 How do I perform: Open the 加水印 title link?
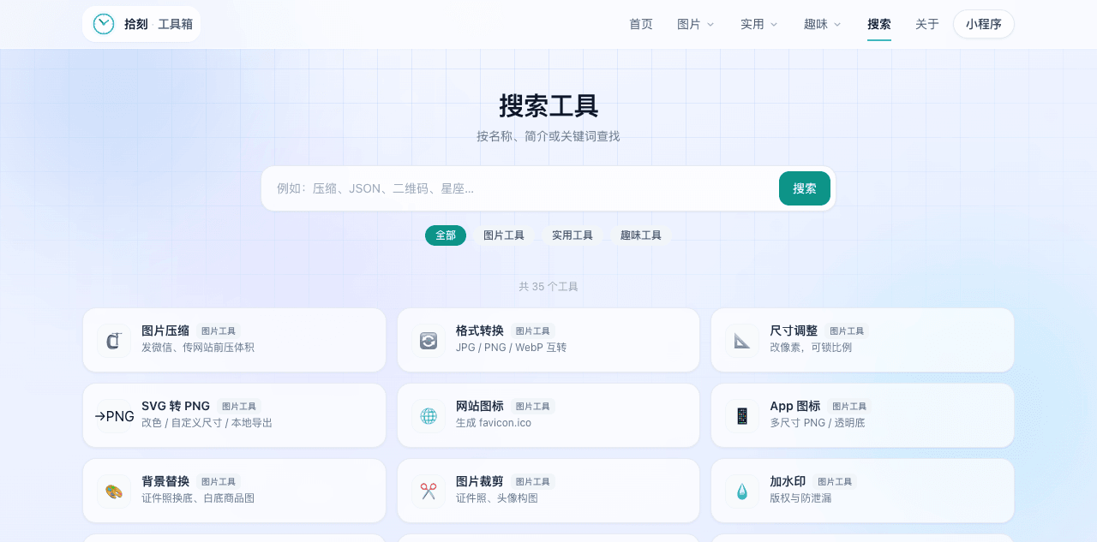pyautogui.click(x=788, y=481)
